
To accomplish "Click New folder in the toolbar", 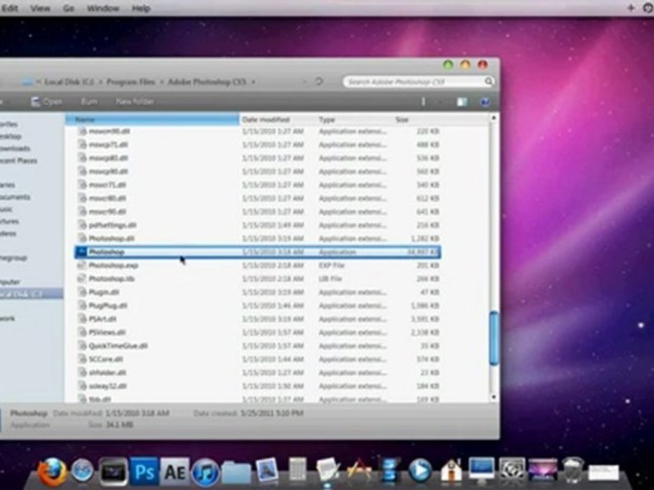I will click(x=135, y=101).
